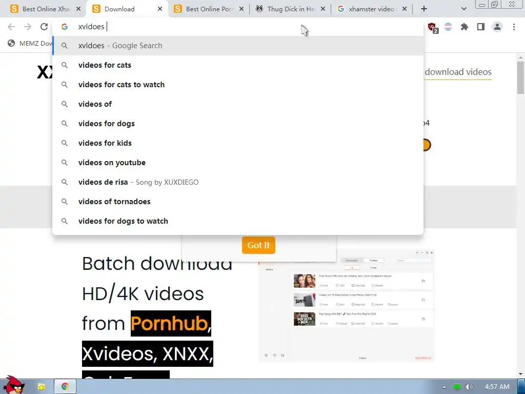Toggle the browser side panel

481,27
